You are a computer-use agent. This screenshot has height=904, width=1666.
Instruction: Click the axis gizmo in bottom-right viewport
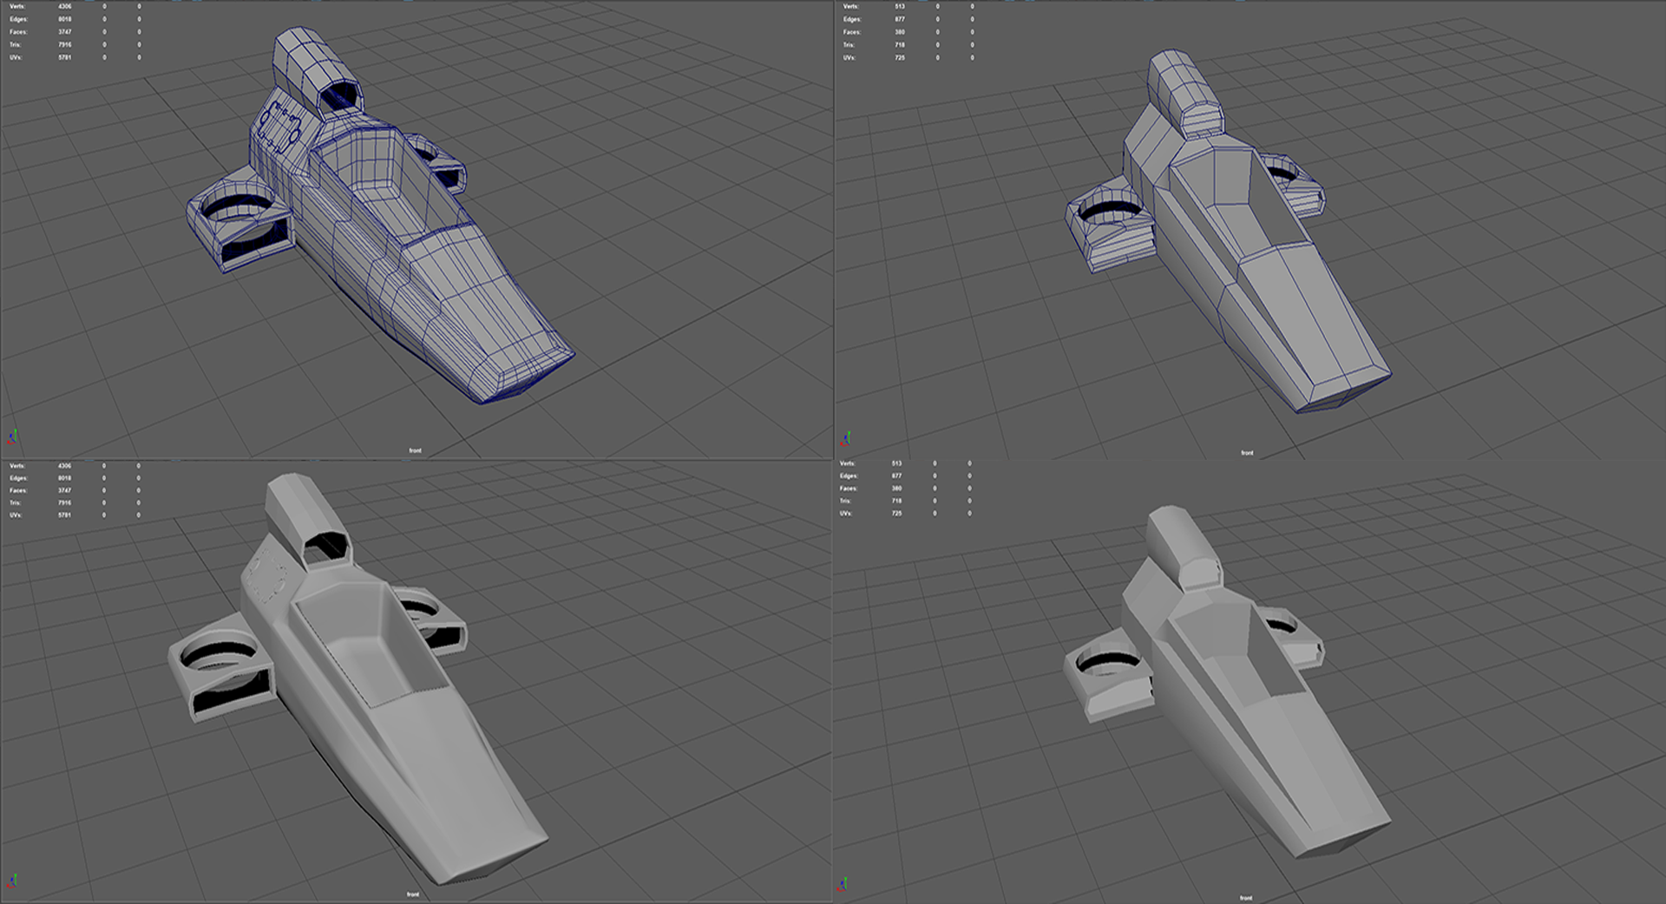844,884
